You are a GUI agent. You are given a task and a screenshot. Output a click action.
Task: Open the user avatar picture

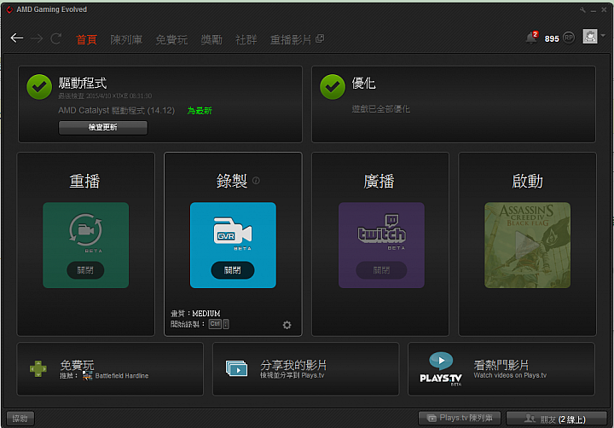[590, 37]
